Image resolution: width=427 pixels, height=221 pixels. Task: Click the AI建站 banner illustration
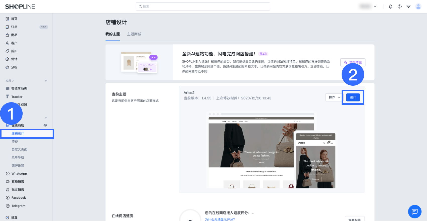coord(139,62)
